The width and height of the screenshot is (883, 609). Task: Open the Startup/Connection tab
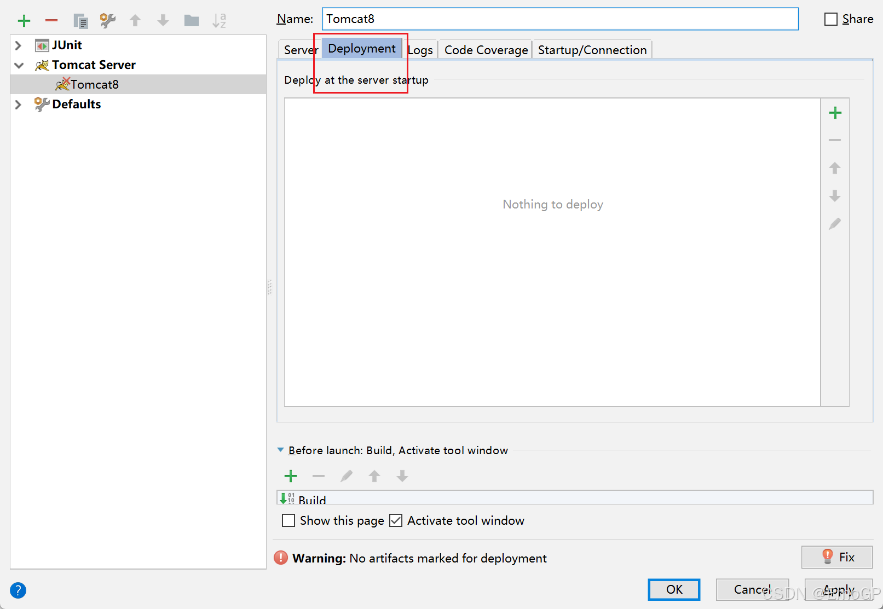(x=592, y=50)
